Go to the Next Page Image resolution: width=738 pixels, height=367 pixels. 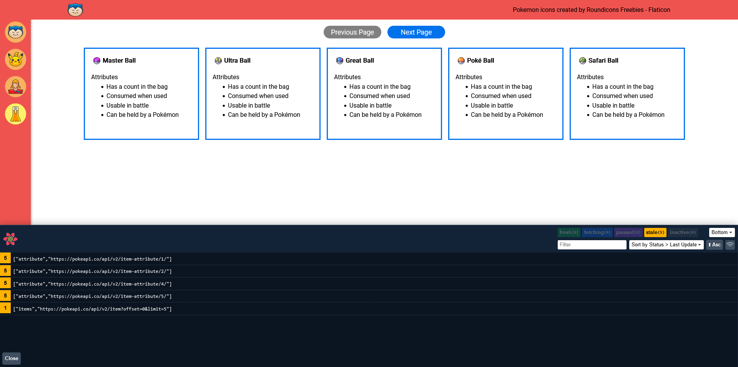click(416, 32)
